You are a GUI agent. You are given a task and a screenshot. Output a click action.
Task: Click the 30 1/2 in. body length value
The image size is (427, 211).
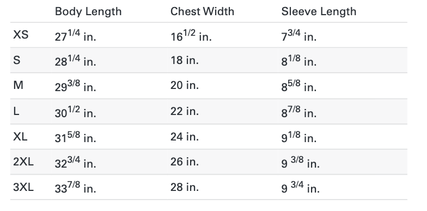click(x=76, y=112)
